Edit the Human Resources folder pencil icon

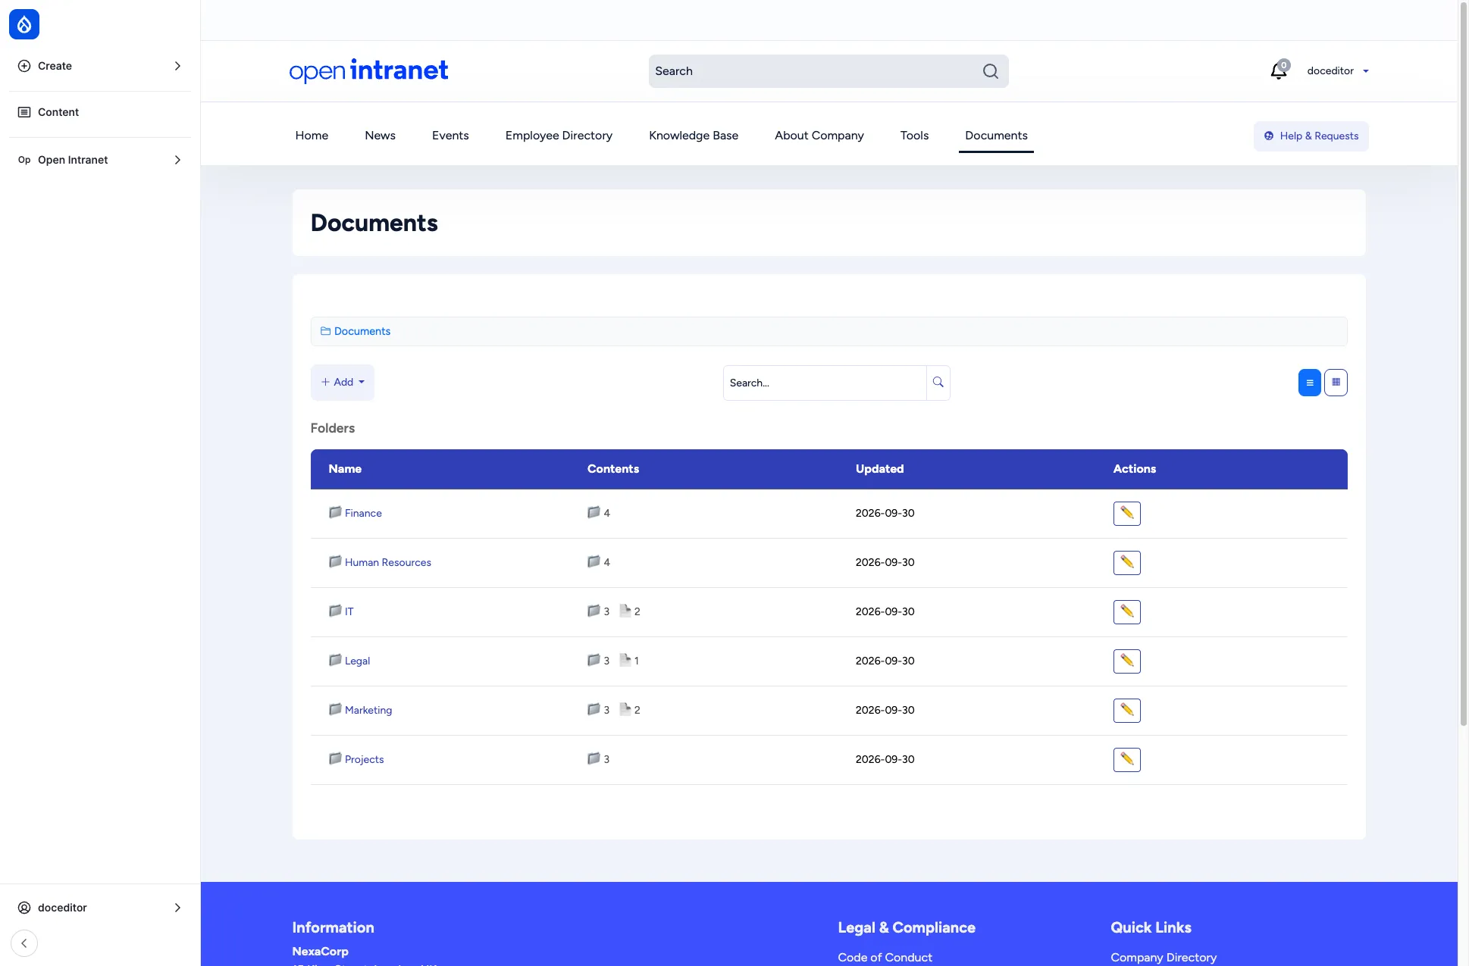[1127, 563]
